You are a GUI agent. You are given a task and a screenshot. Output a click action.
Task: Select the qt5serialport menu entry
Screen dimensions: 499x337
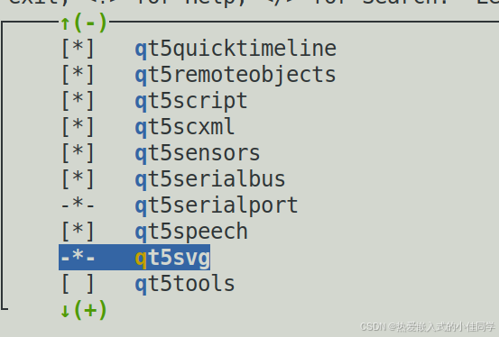[217, 205]
